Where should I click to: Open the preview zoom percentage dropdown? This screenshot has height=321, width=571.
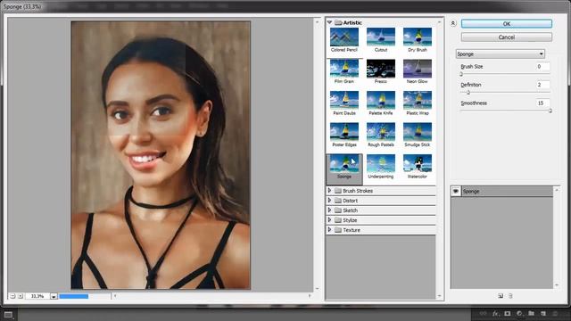[54, 296]
